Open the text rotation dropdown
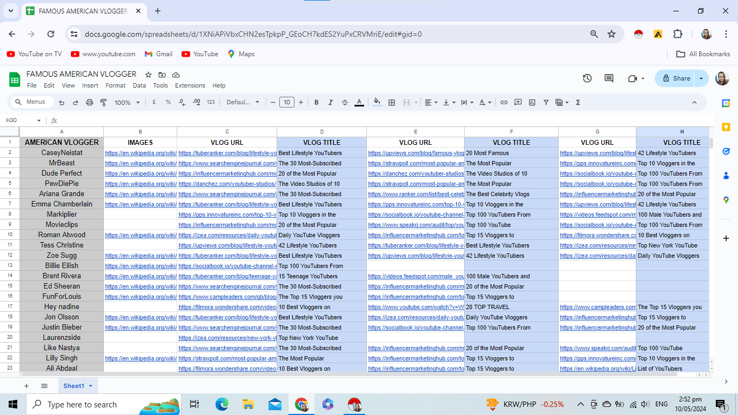Image resolution: width=738 pixels, height=415 pixels. [485, 102]
